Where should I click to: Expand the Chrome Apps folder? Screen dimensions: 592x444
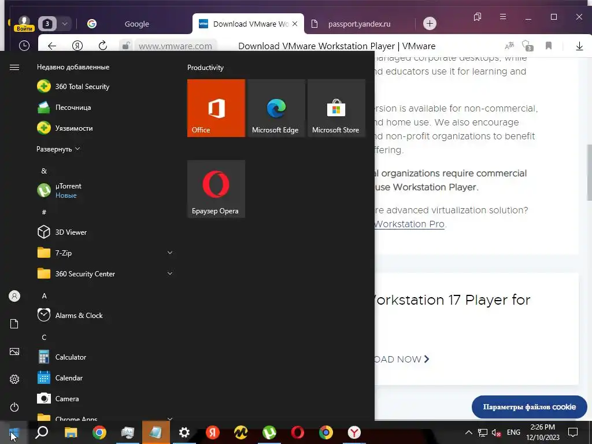coord(170,419)
